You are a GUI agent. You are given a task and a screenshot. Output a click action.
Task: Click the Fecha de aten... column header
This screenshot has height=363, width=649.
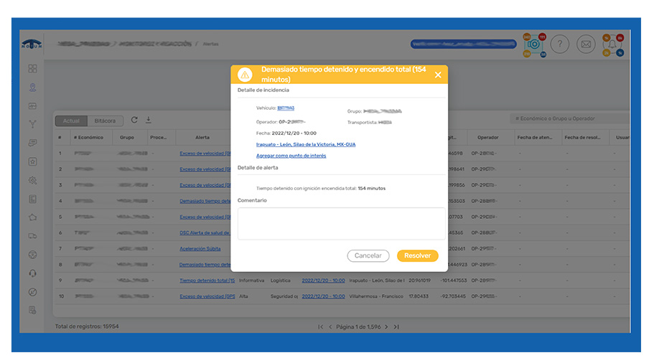(x=535, y=137)
